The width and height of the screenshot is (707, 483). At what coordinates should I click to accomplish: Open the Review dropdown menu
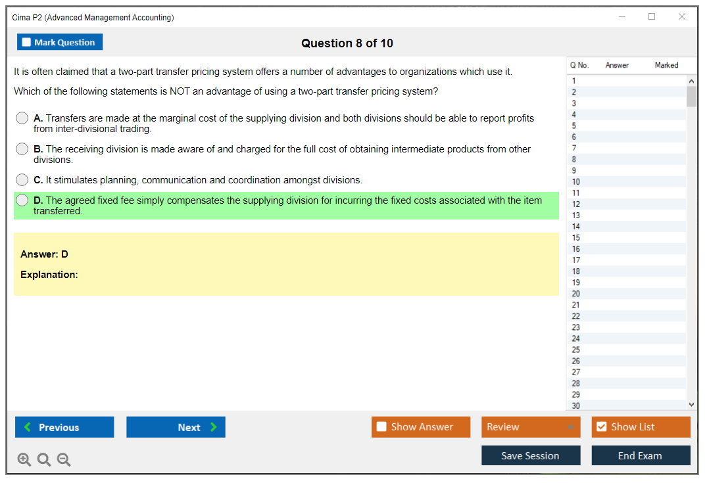[531, 427]
